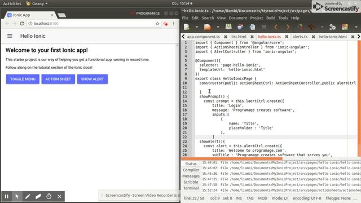Open the Compiler tab in message panel
This screenshot has height=203, width=361.
[191, 170]
